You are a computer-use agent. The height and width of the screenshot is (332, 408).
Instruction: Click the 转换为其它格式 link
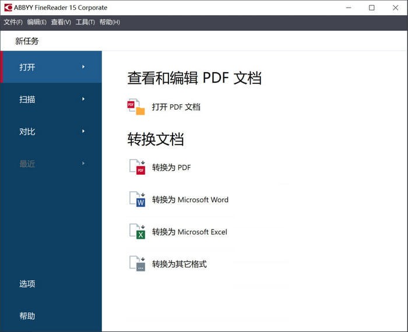[x=180, y=264]
